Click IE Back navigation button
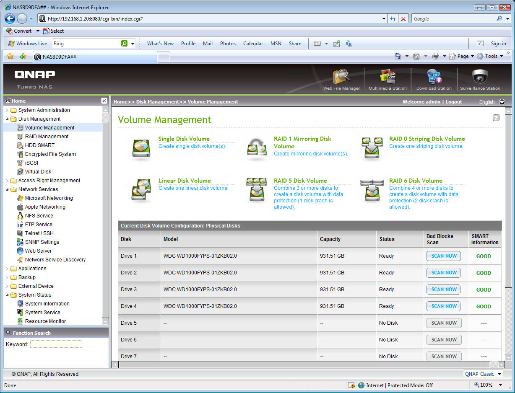The height and width of the screenshot is (393, 515). (10, 18)
